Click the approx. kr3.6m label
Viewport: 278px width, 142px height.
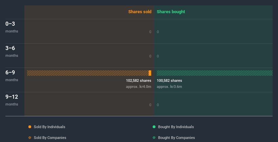(169, 87)
